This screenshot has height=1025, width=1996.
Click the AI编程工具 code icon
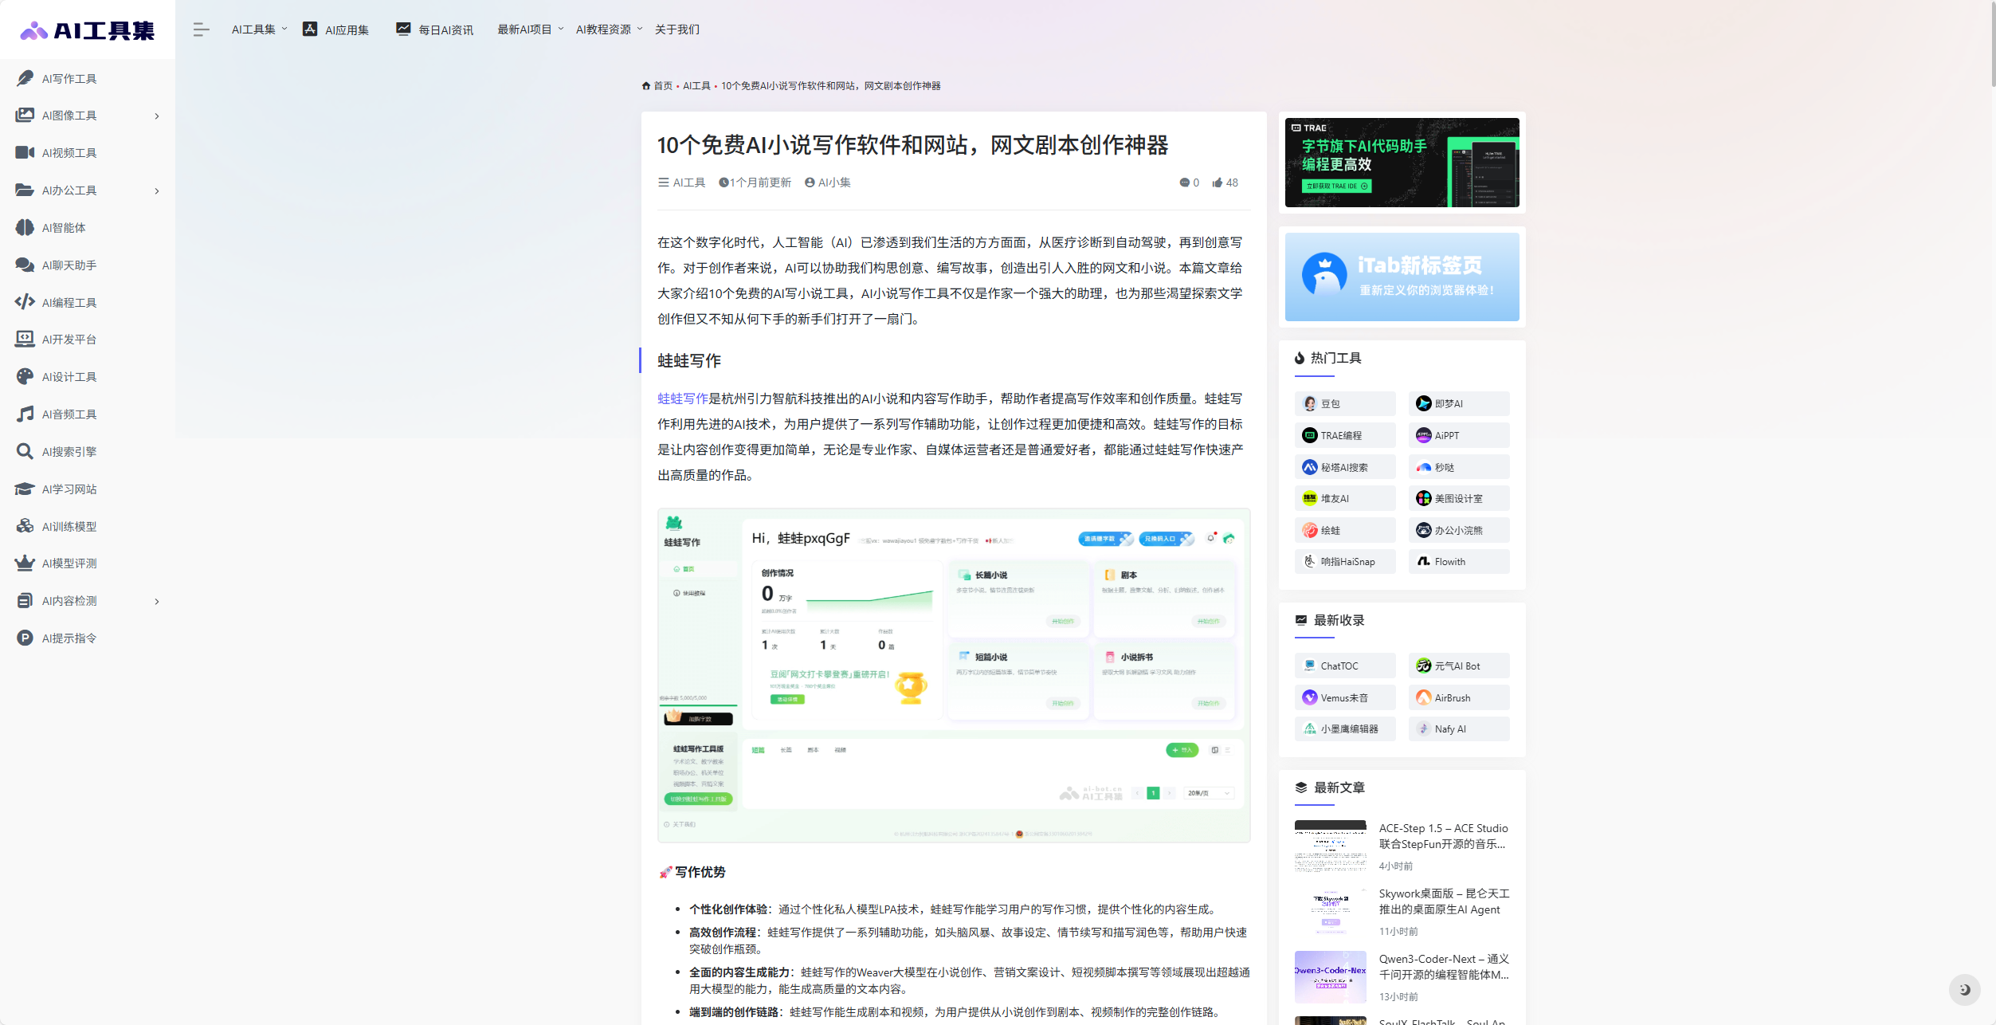click(25, 302)
